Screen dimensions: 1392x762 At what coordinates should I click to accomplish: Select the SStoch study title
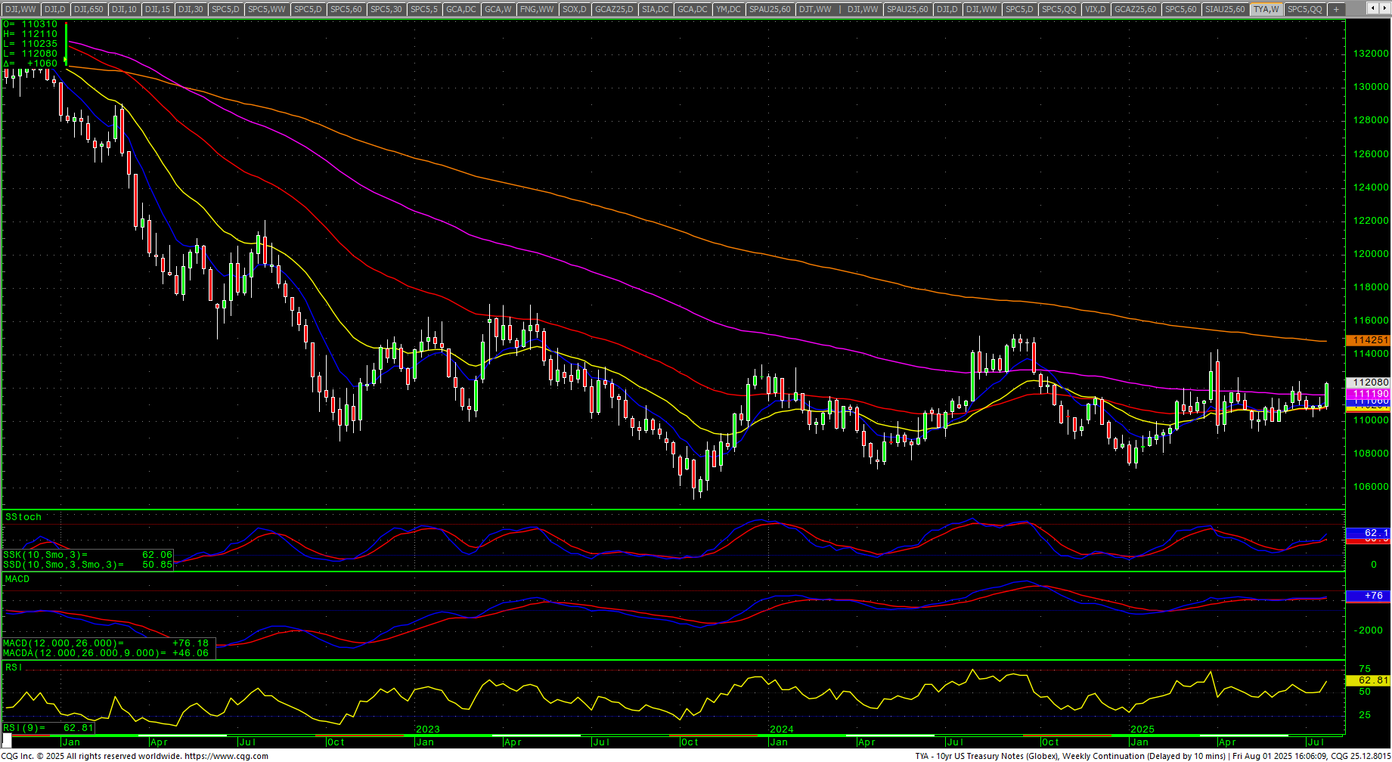tap(23, 517)
